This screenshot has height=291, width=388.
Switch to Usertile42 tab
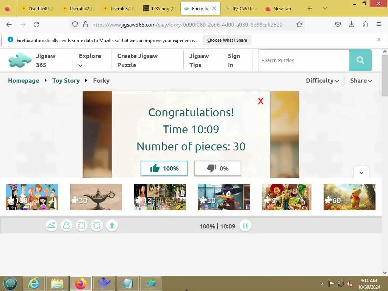click(78, 9)
